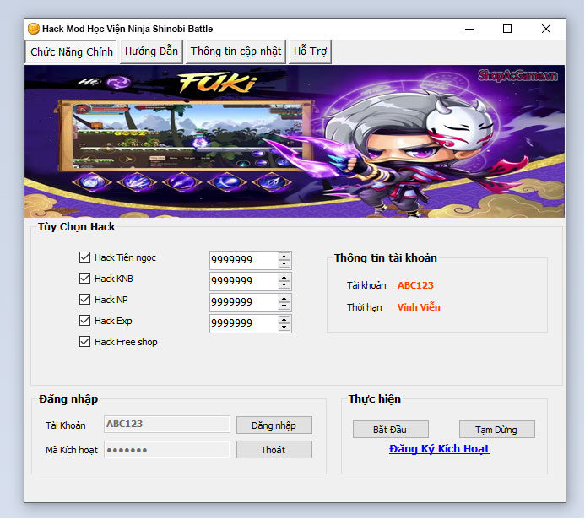Open the Thông tin cập nhật tab
This screenshot has width=585, height=520.
236,51
